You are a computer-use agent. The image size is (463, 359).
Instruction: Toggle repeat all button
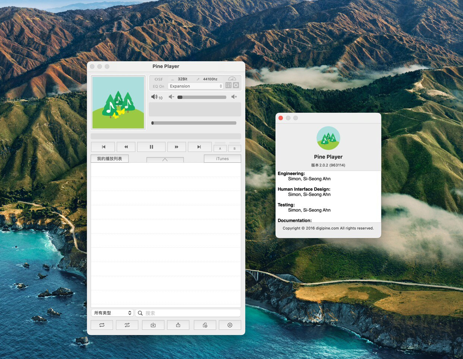click(127, 325)
